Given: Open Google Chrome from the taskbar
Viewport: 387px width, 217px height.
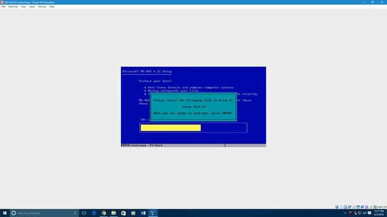Looking at the screenshot, I should coord(104,213).
